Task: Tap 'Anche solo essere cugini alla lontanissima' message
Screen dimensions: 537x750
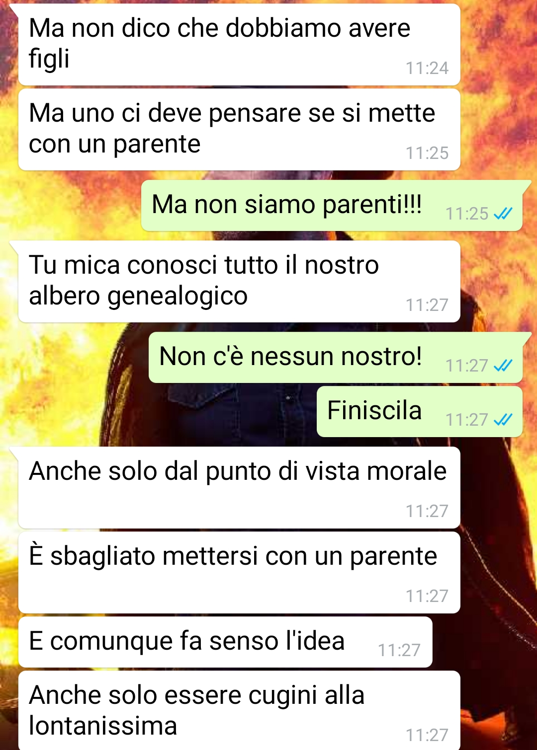Action: tap(239, 711)
